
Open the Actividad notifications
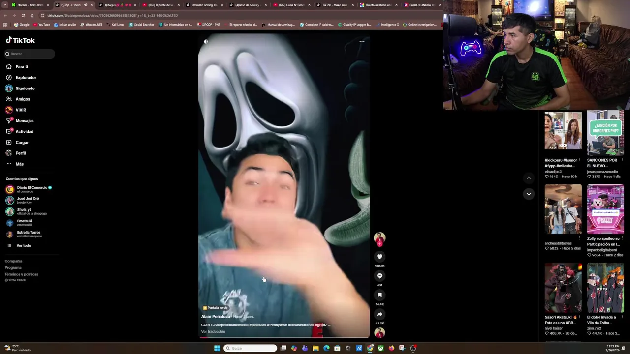(x=20, y=131)
